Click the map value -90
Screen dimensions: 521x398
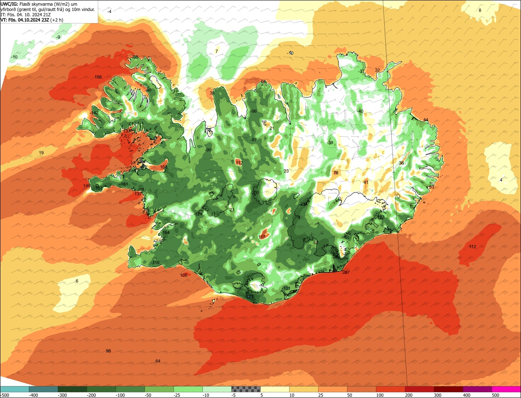(x=208, y=150)
